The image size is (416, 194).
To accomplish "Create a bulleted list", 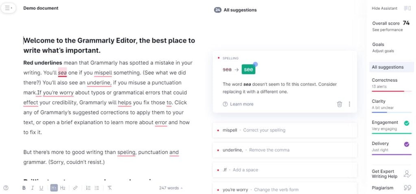I will (x=97, y=188).
